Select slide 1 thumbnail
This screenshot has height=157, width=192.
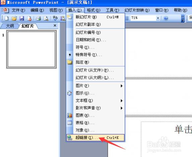tap(31, 49)
